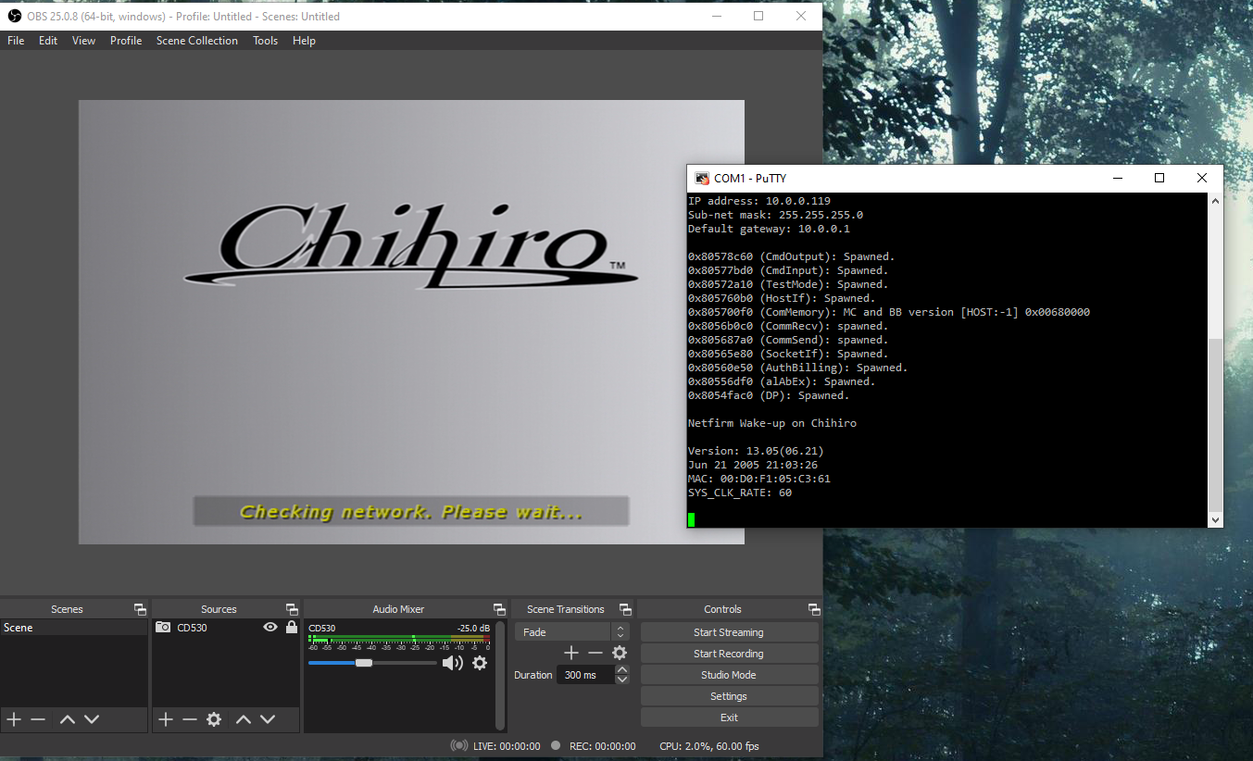Open transition properties gear
Viewport: 1253px width, 761px height.
(620, 653)
